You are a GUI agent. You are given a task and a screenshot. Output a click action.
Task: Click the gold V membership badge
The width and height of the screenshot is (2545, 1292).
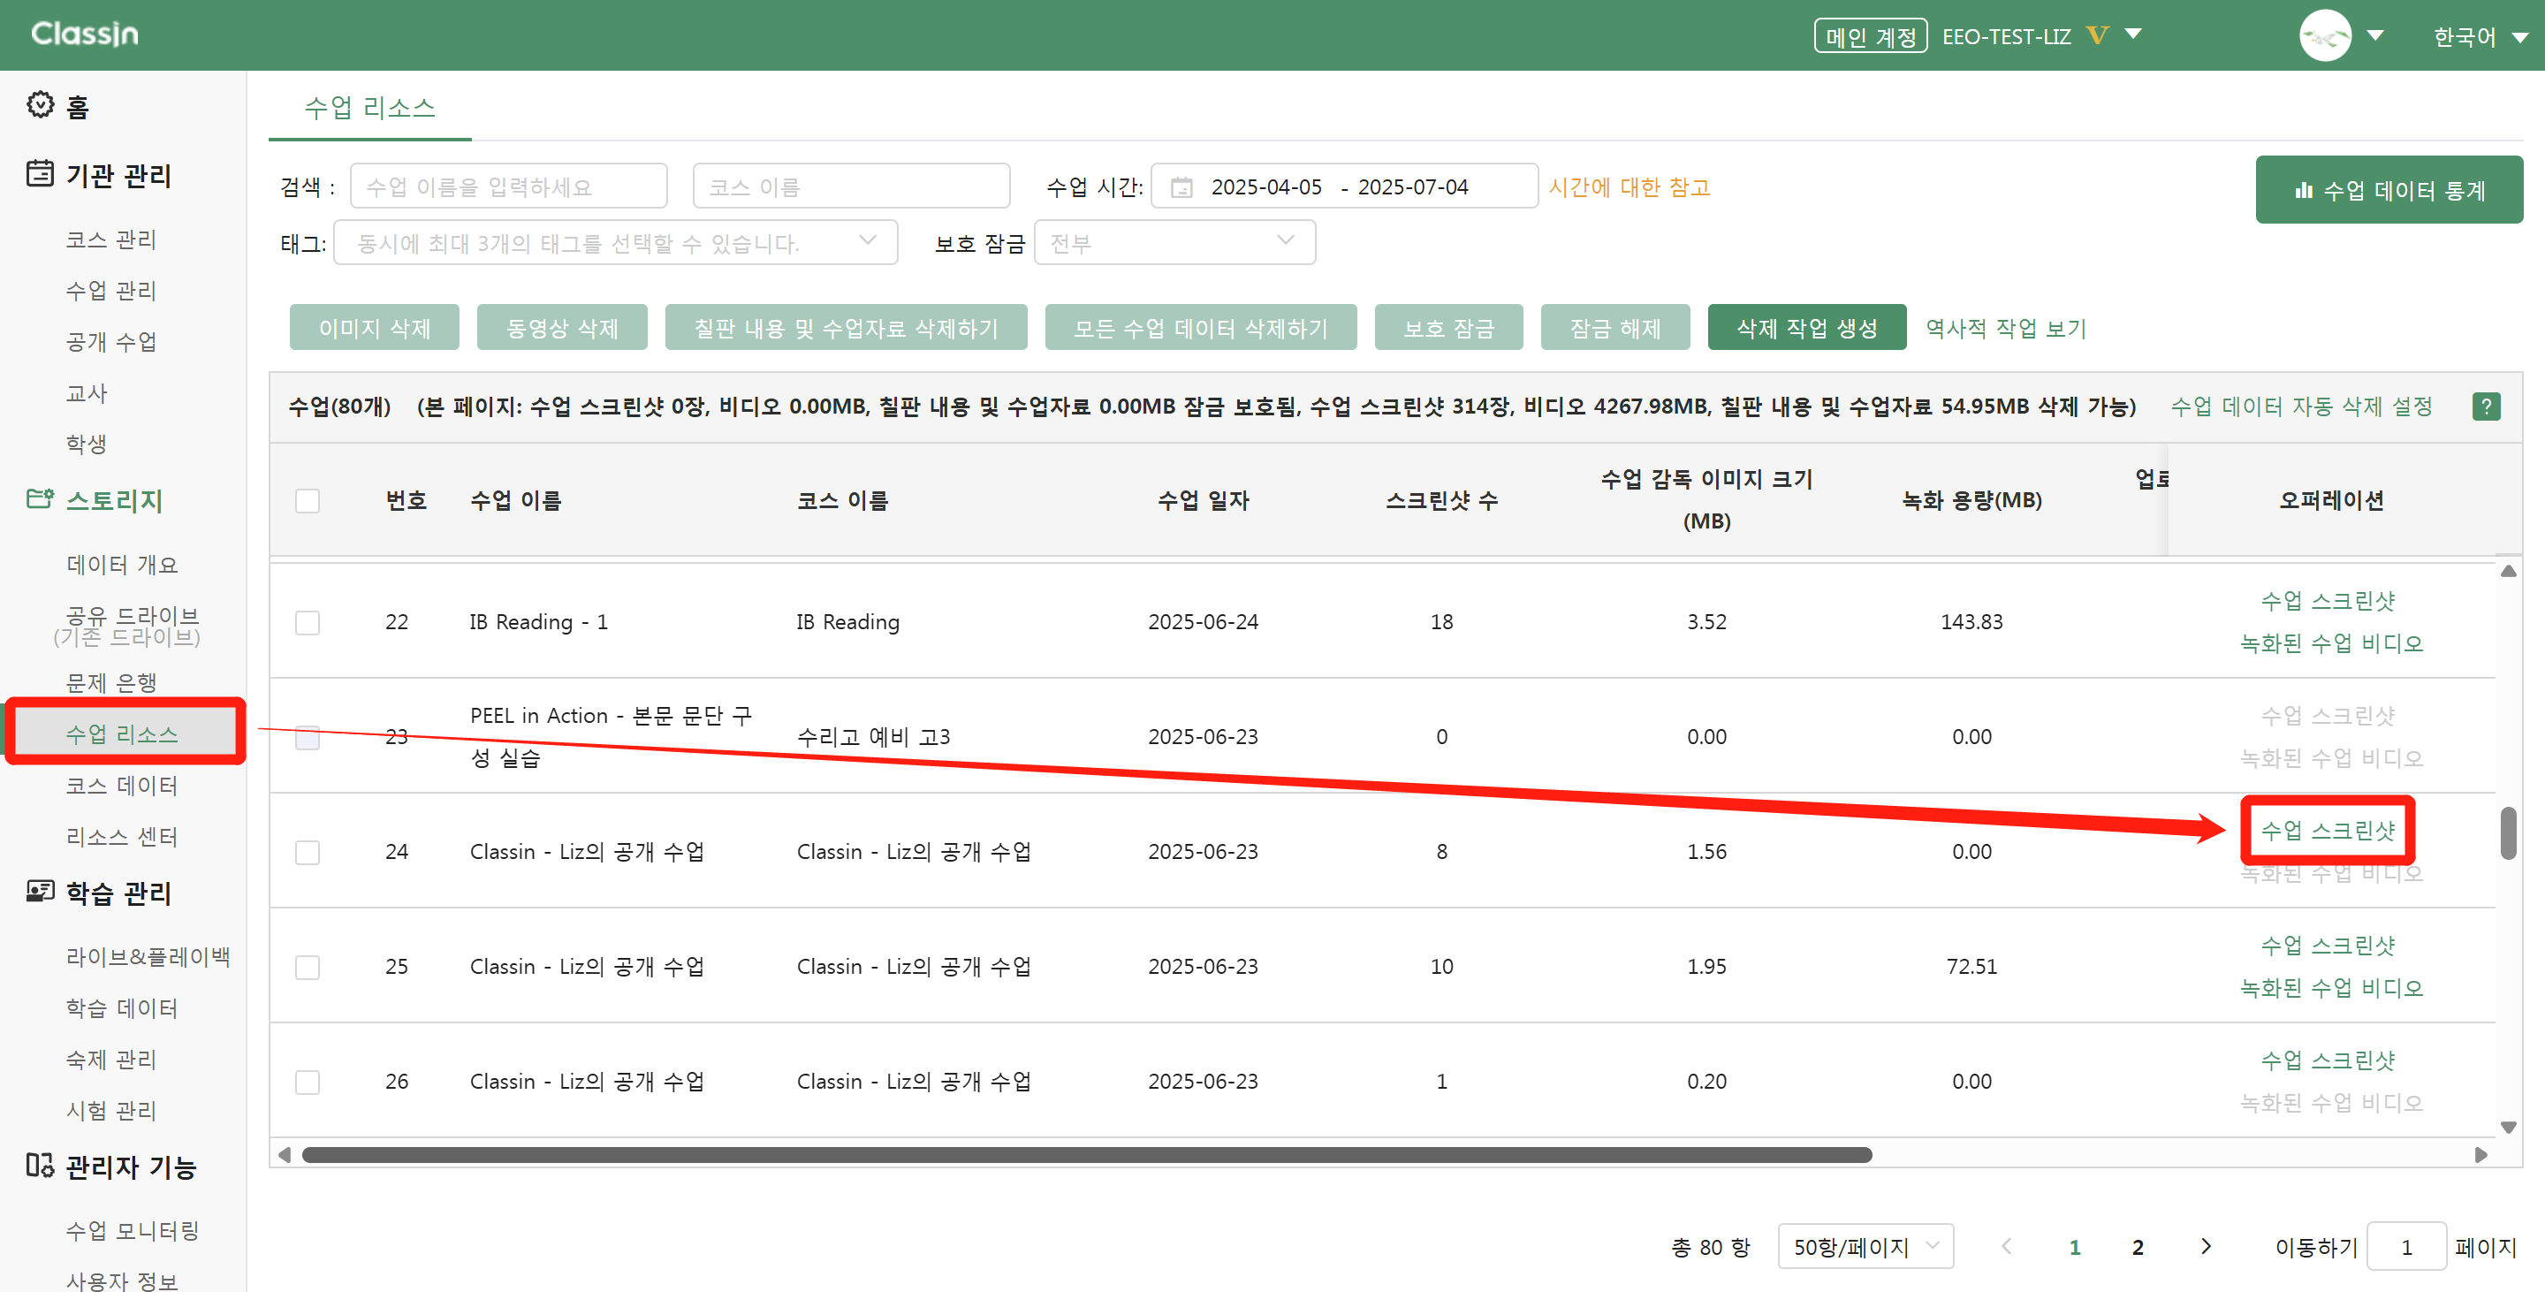(2096, 35)
